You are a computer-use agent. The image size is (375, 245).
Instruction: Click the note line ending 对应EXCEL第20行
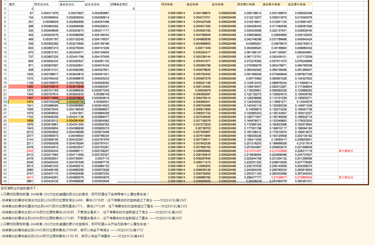click(x=94, y=200)
